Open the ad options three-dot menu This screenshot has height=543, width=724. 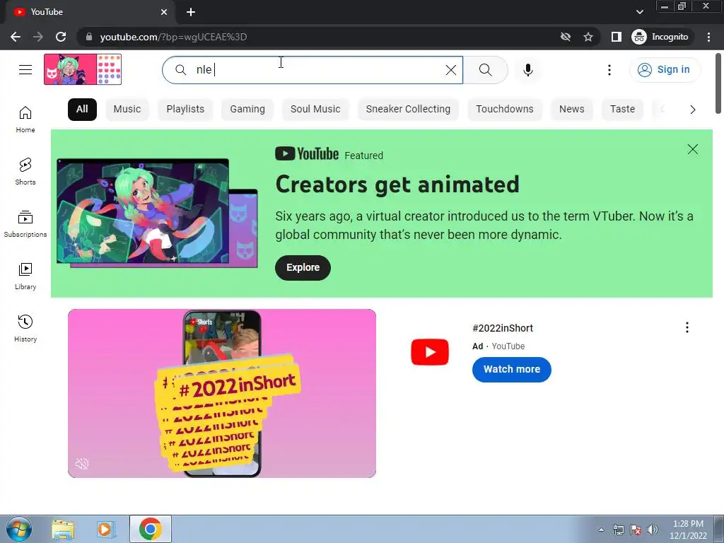click(x=687, y=327)
